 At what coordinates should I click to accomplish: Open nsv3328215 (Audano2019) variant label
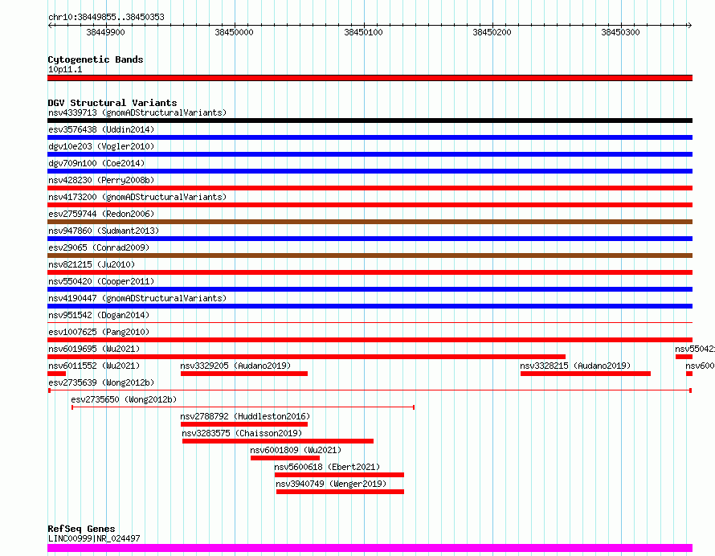tap(575, 366)
